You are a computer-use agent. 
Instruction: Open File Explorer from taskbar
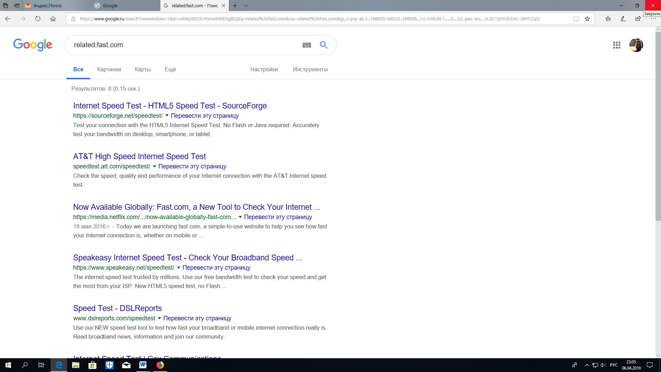point(76,365)
